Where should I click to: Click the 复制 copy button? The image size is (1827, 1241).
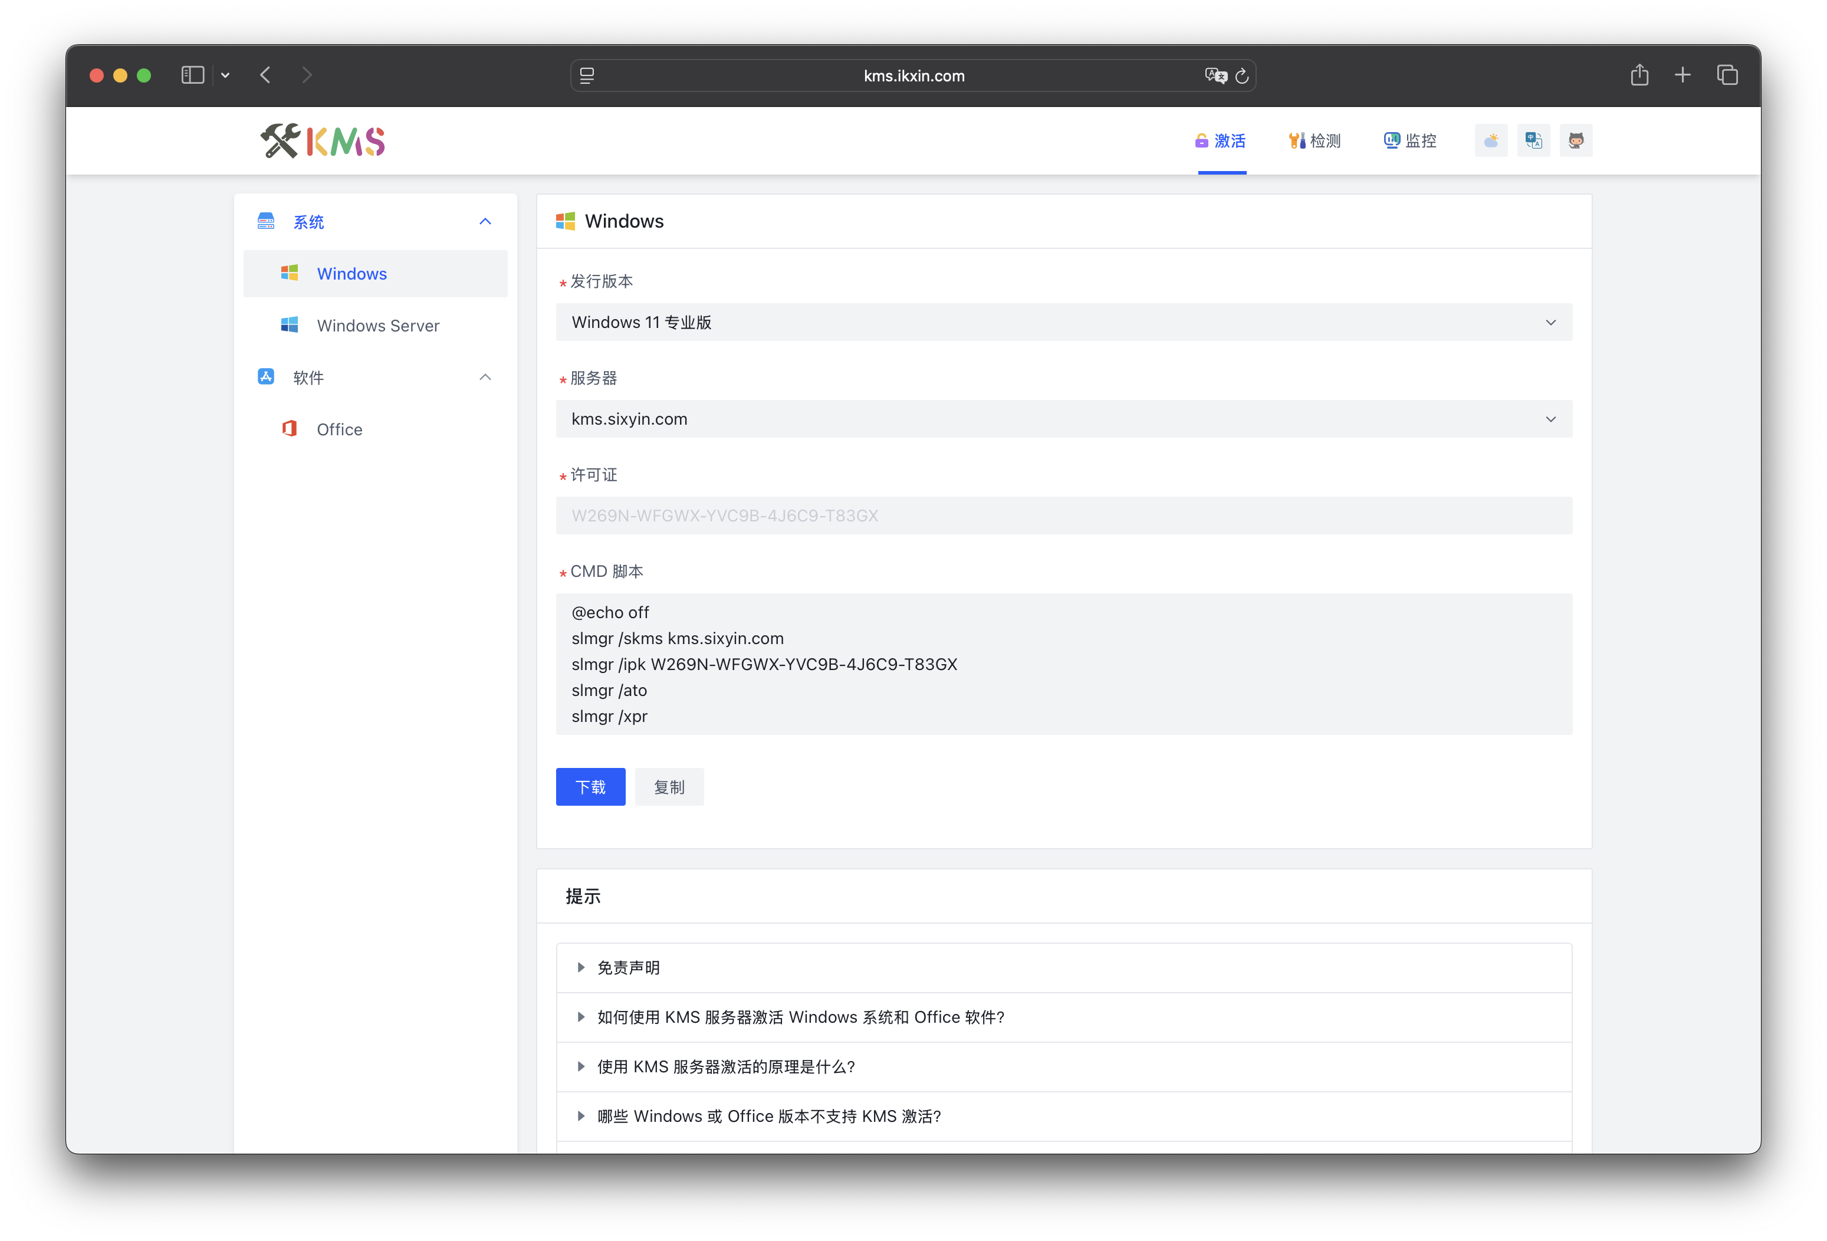click(x=669, y=787)
